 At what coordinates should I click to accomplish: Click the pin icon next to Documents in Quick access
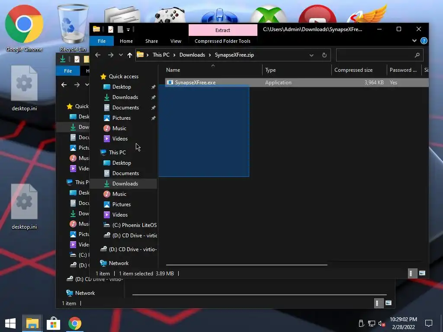click(154, 108)
